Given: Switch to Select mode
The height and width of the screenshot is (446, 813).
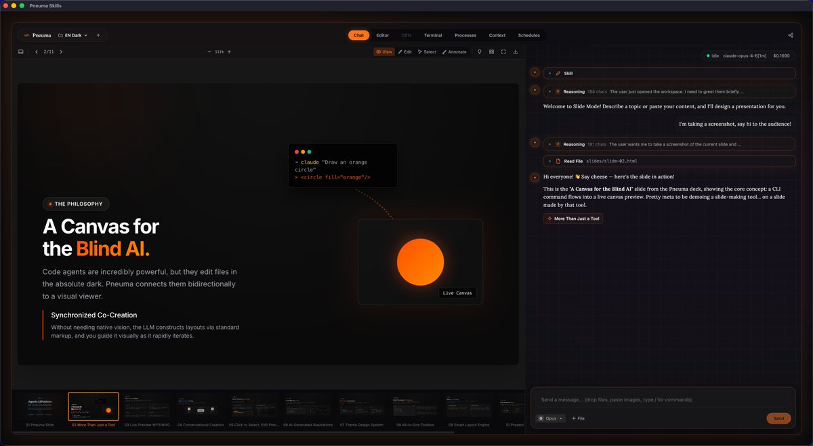Looking at the screenshot, I should tap(427, 51).
